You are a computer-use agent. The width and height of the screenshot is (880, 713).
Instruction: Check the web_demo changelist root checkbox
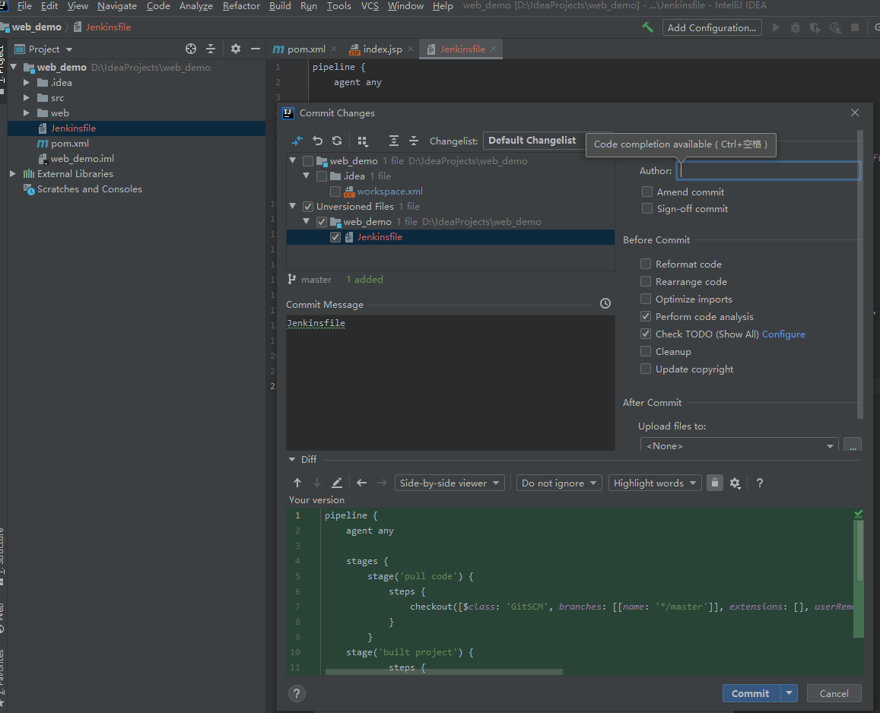click(307, 161)
